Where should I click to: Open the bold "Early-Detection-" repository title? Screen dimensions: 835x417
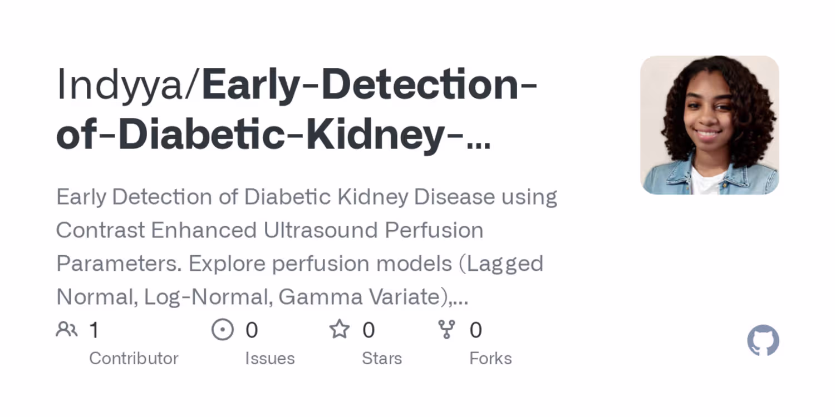pos(369,85)
